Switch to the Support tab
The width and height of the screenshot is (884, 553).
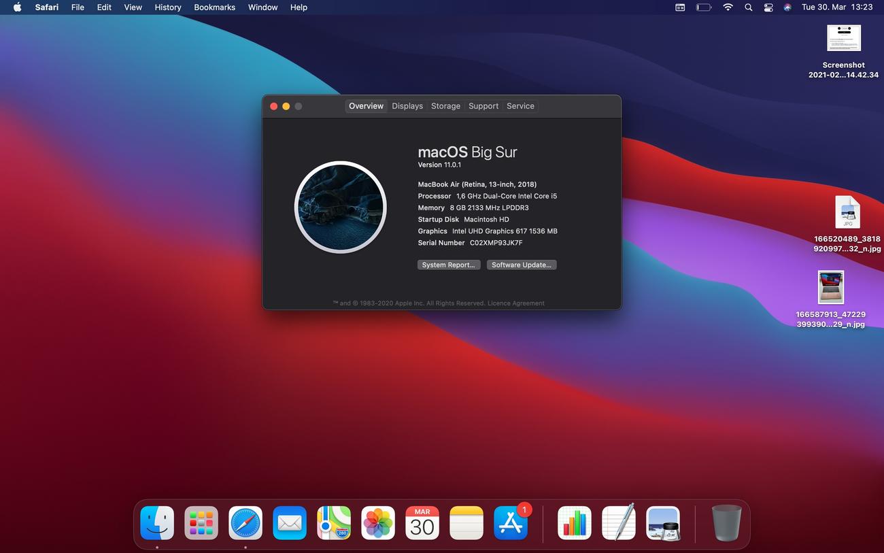(x=483, y=106)
